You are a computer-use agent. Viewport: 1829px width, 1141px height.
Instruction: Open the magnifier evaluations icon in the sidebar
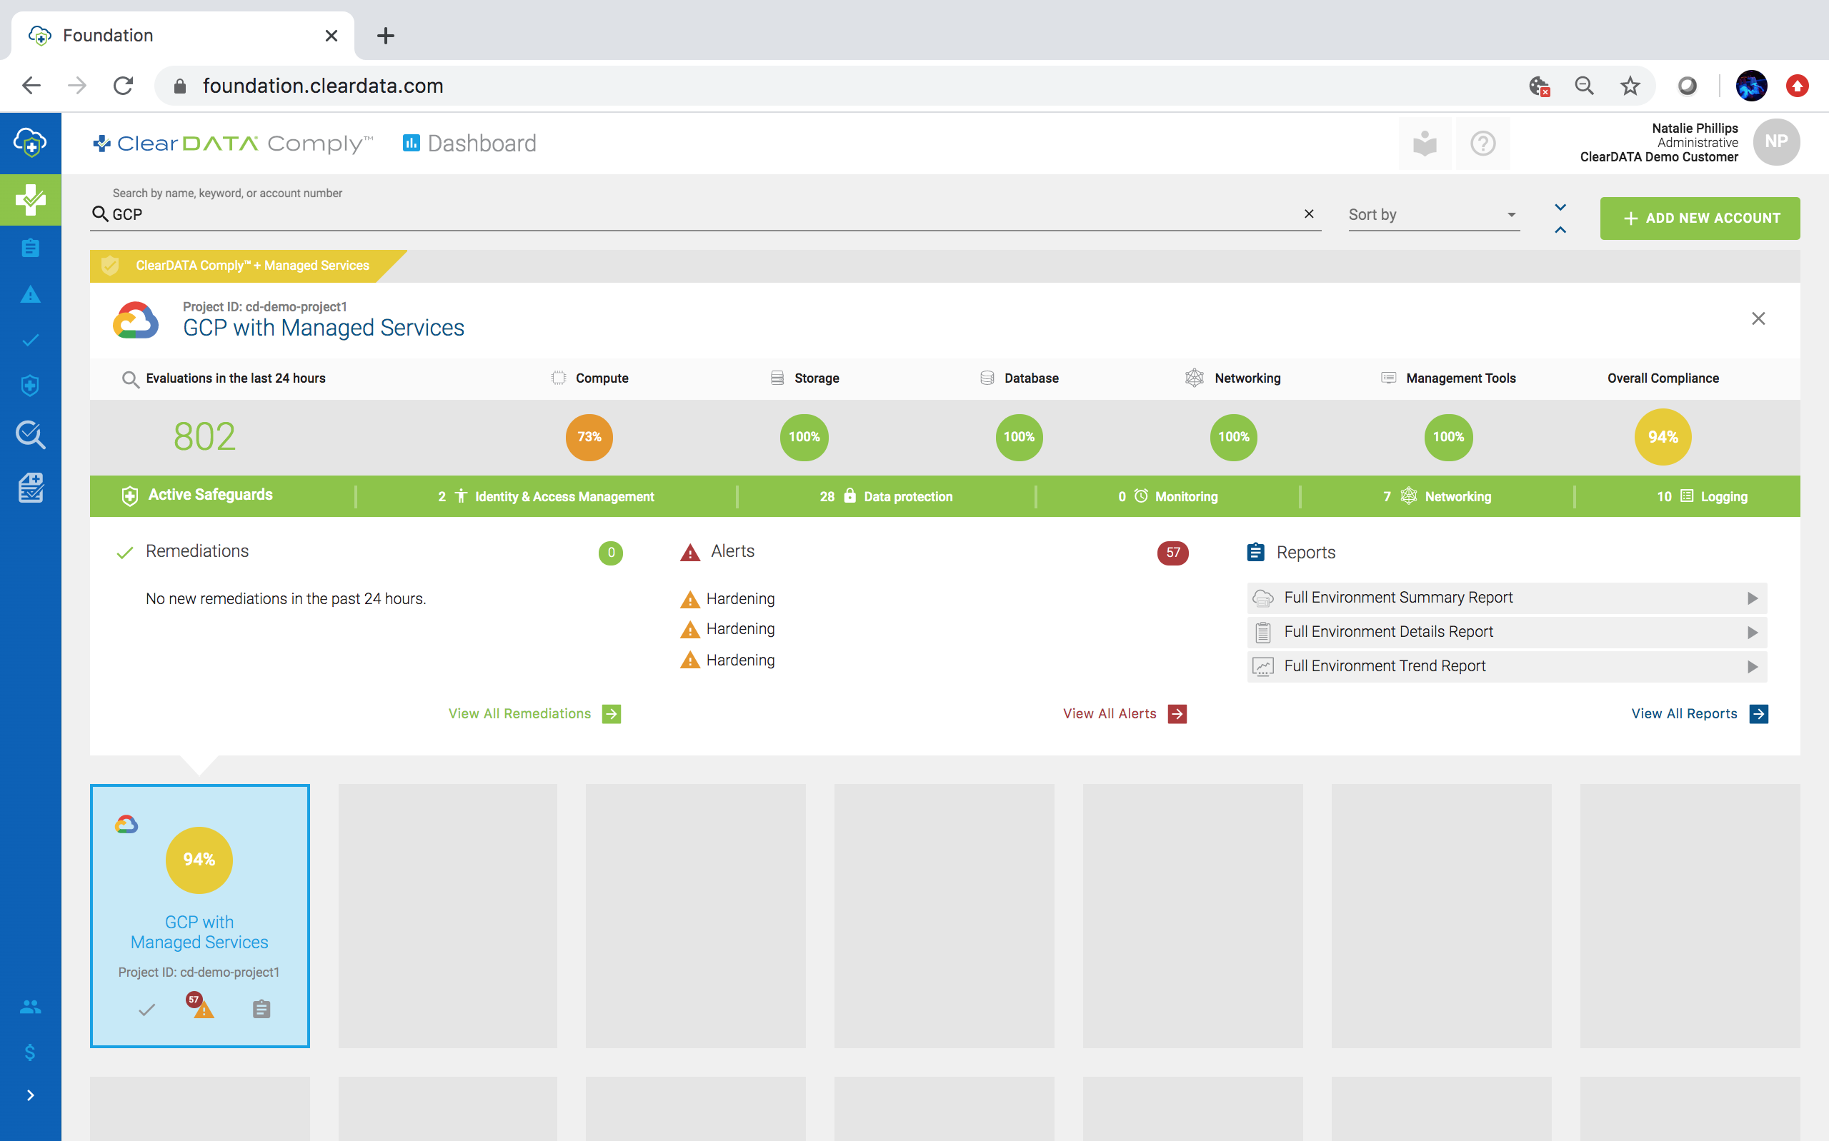30,435
